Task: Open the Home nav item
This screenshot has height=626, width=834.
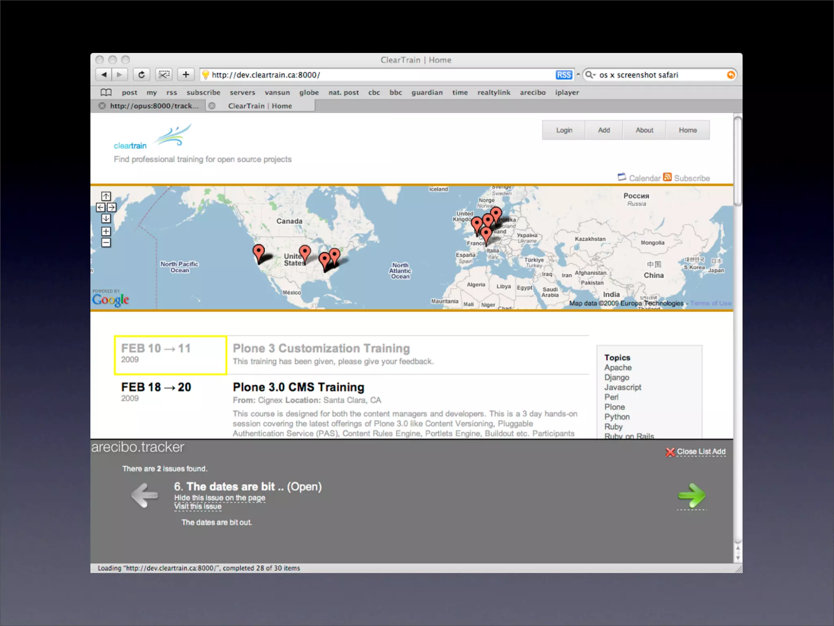Action: (x=688, y=130)
